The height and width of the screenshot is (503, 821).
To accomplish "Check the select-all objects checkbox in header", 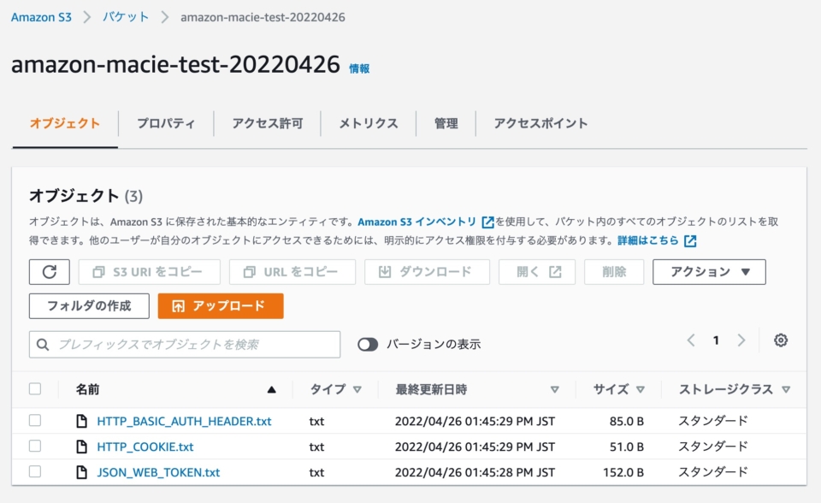I will click(x=35, y=388).
